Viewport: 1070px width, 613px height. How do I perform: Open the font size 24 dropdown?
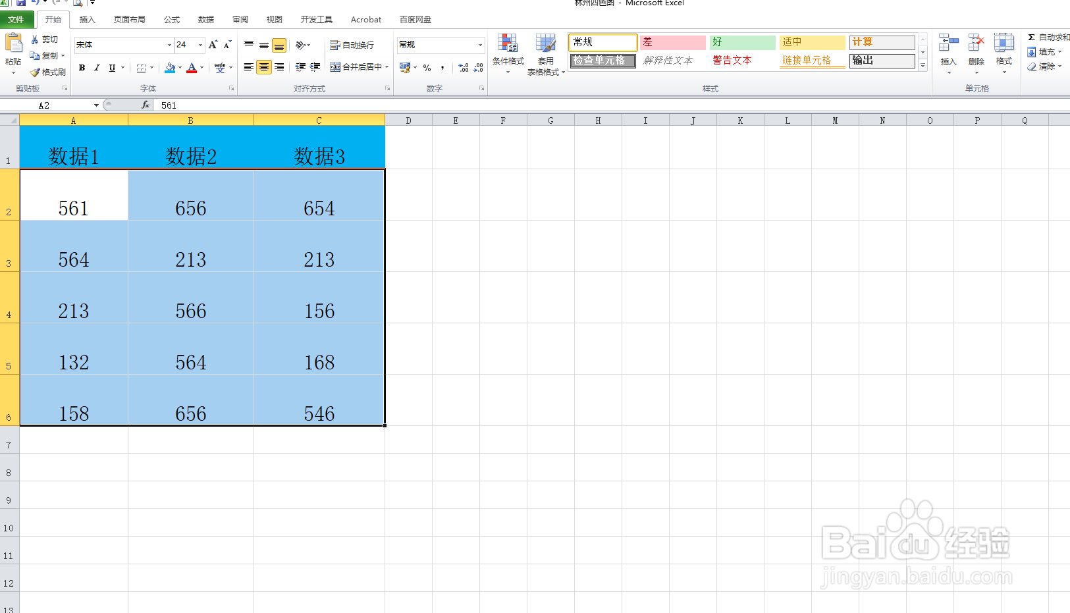[x=201, y=45]
